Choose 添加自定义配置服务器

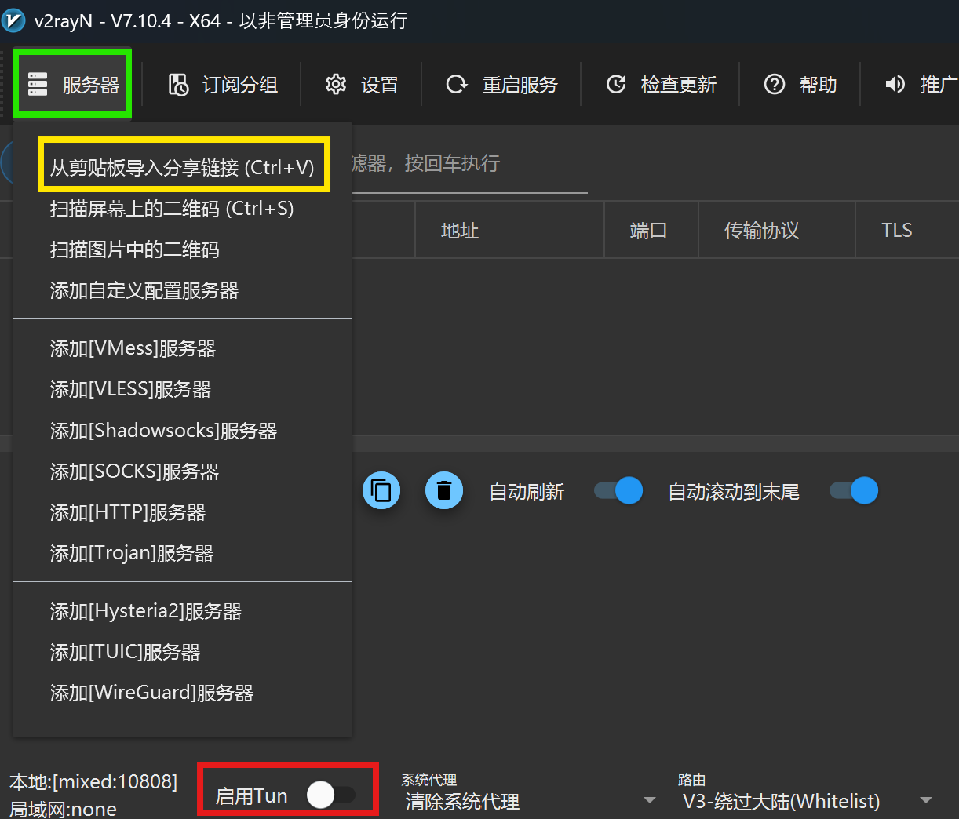183,290
